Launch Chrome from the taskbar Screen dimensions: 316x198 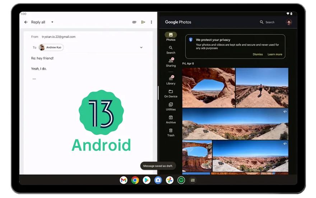click(135, 180)
